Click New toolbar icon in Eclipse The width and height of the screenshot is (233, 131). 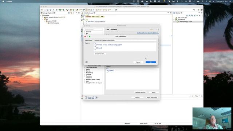[42, 10]
